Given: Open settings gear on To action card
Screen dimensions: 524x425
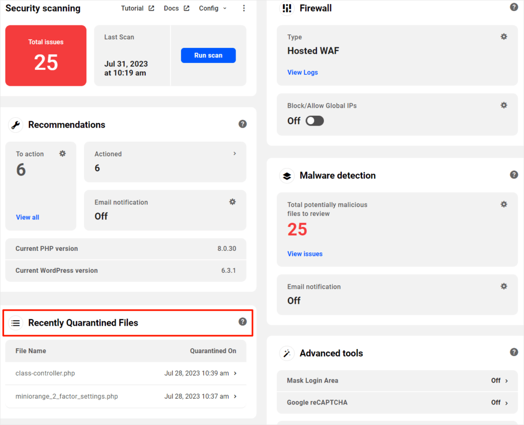Looking at the screenshot, I should pyautogui.click(x=62, y=154).
